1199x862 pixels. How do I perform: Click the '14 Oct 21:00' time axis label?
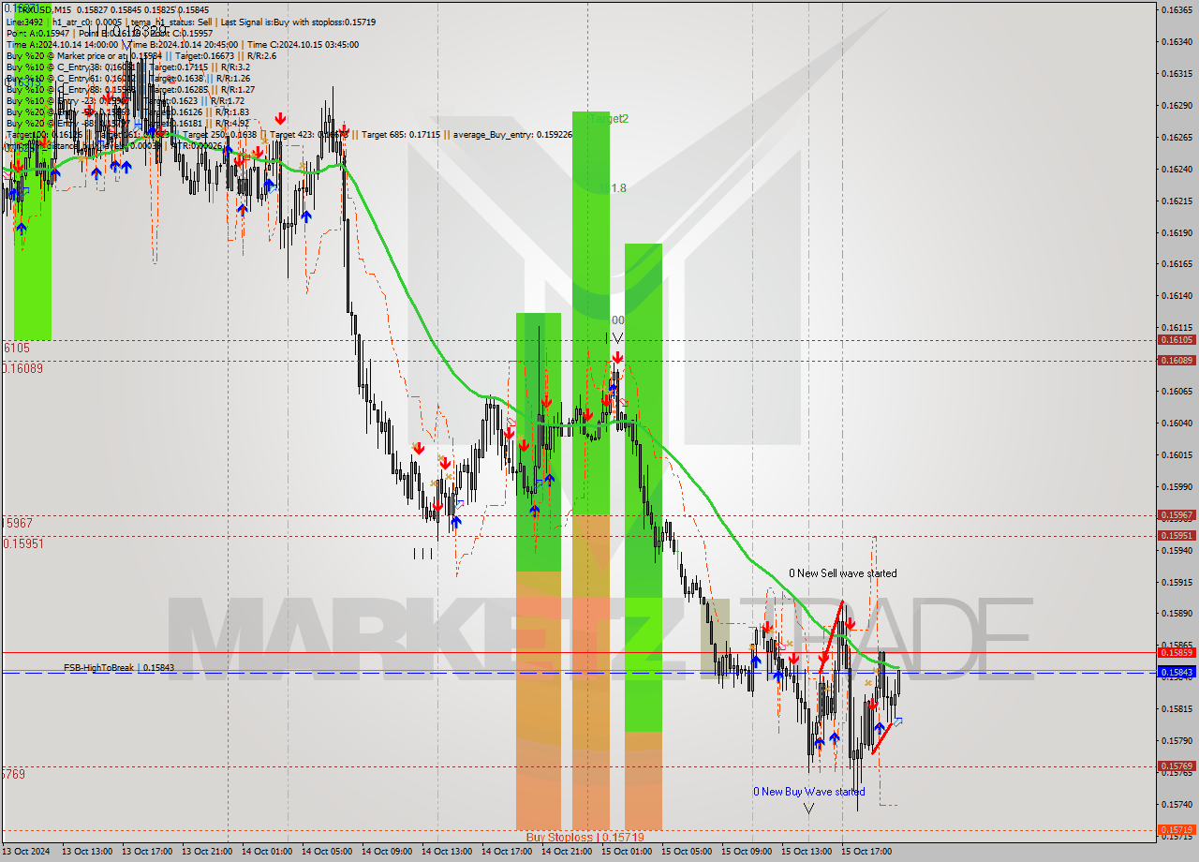[x=567, y=852]
